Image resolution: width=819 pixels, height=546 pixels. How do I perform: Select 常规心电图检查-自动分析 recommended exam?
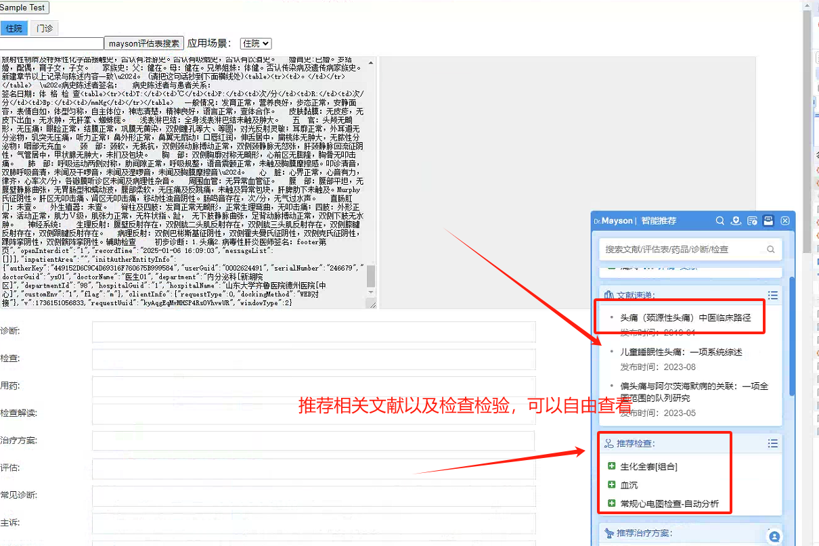669,504
